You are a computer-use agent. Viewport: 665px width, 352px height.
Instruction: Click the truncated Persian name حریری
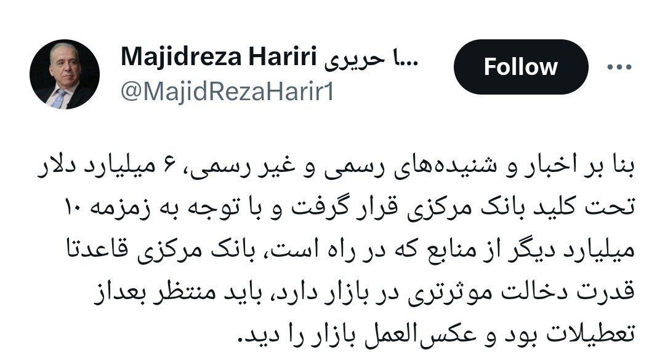[x=371, y=58]
